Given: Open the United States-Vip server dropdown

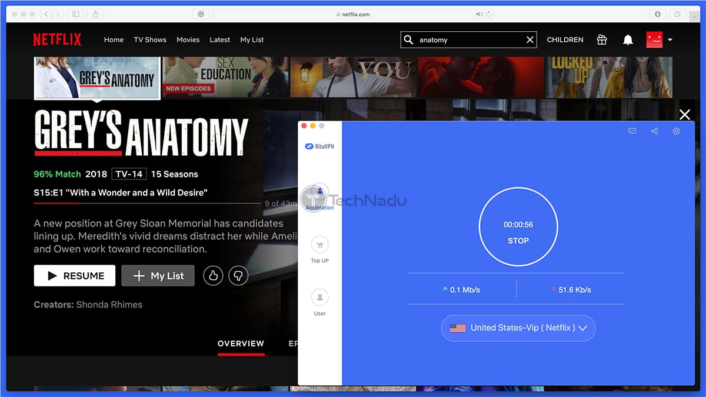Looking at the screenshot, I should [x=518, y=328].
